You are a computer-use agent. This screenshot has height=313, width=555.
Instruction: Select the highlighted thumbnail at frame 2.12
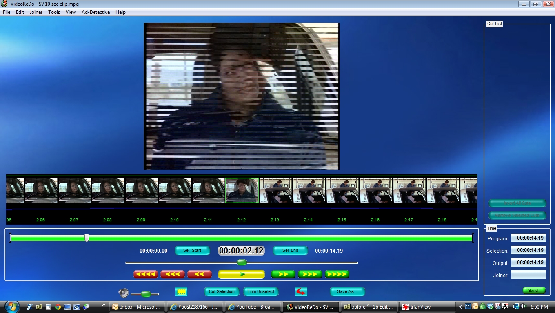point(242,190)
